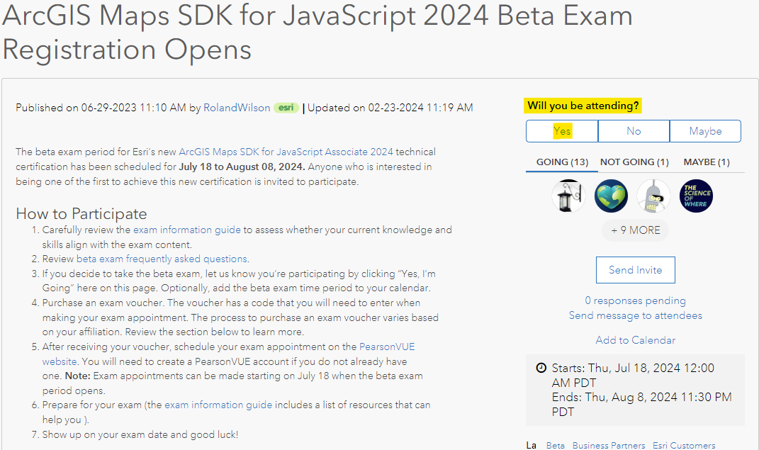Choose No for attending

pyautogui.click(x=634, y=131)
